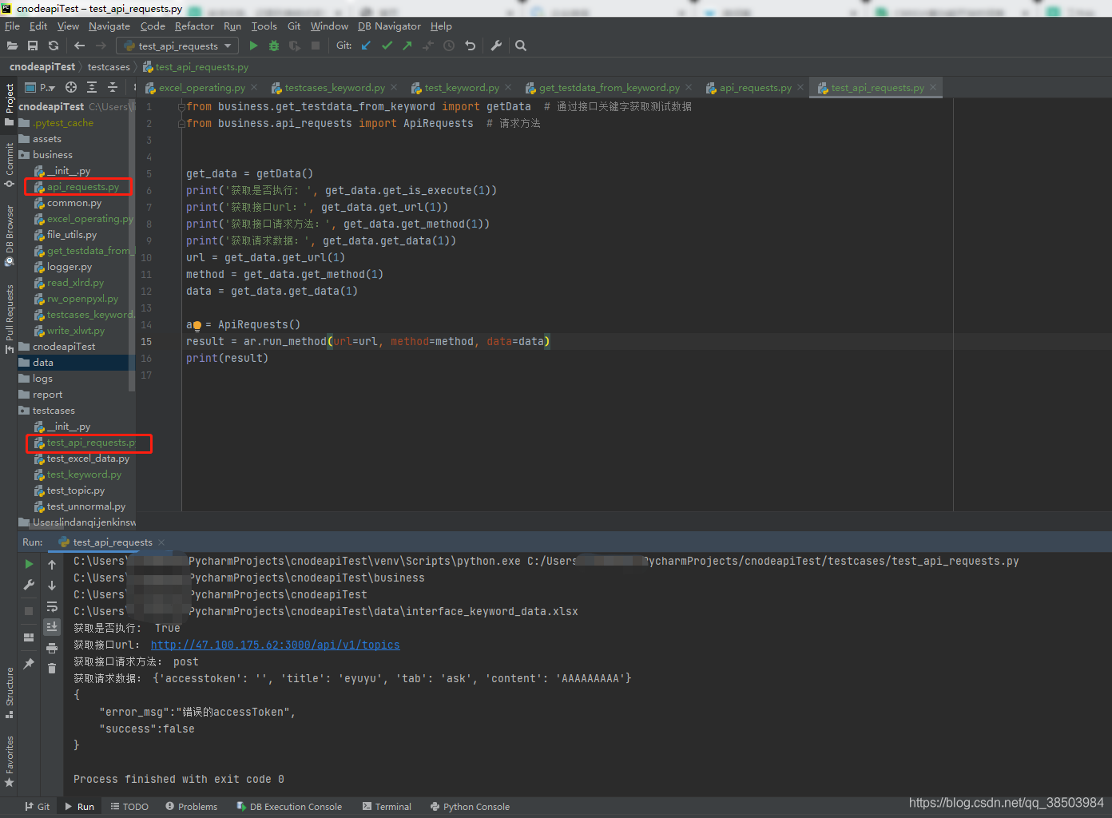Viewport: 1112px width, 818px height.
Task: Run with coverage icon in toolbar
Action: pyautogui.click(x=295, y=46)
